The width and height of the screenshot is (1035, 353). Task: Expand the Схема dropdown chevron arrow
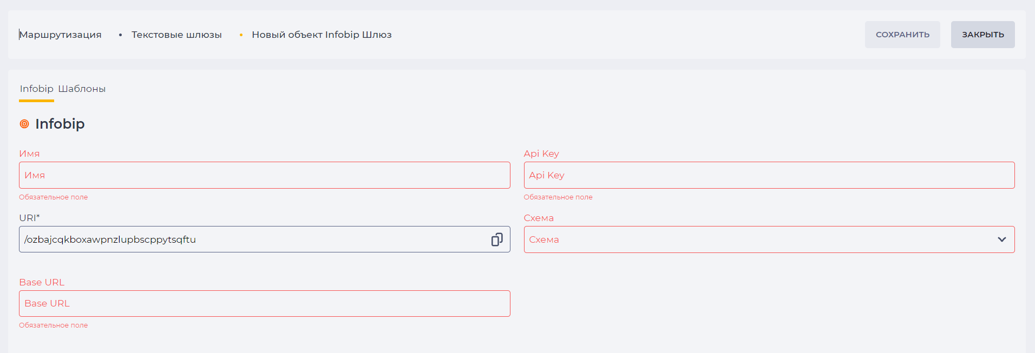tap(1002, 239)
